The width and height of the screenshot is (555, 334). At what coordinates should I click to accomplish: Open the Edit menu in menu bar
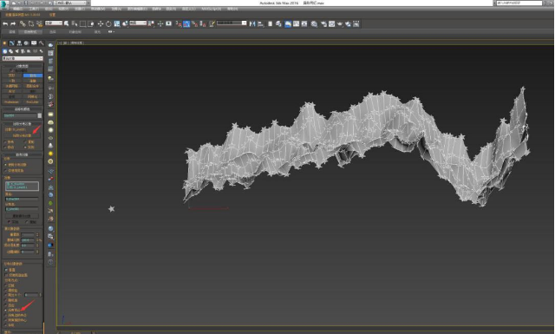click(17, 9)
